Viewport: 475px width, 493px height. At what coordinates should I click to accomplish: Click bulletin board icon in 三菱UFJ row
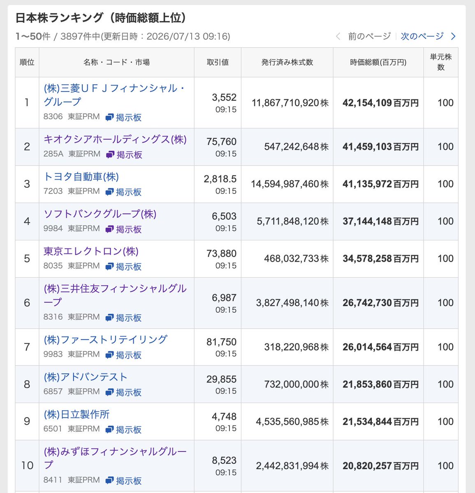[109, 117]
